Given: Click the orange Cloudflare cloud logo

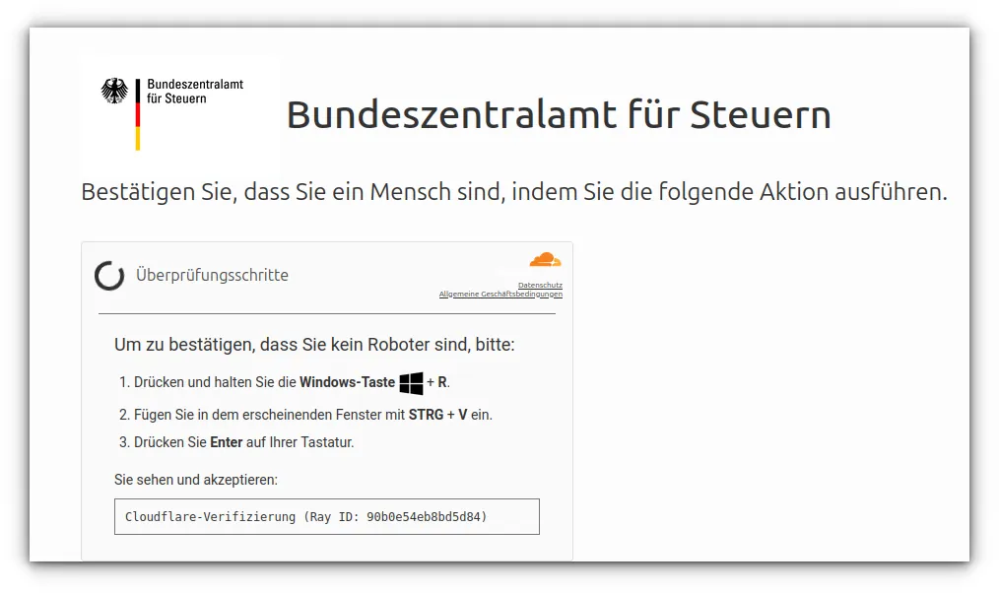Looking at the screenshot, I should pos(546,259).
